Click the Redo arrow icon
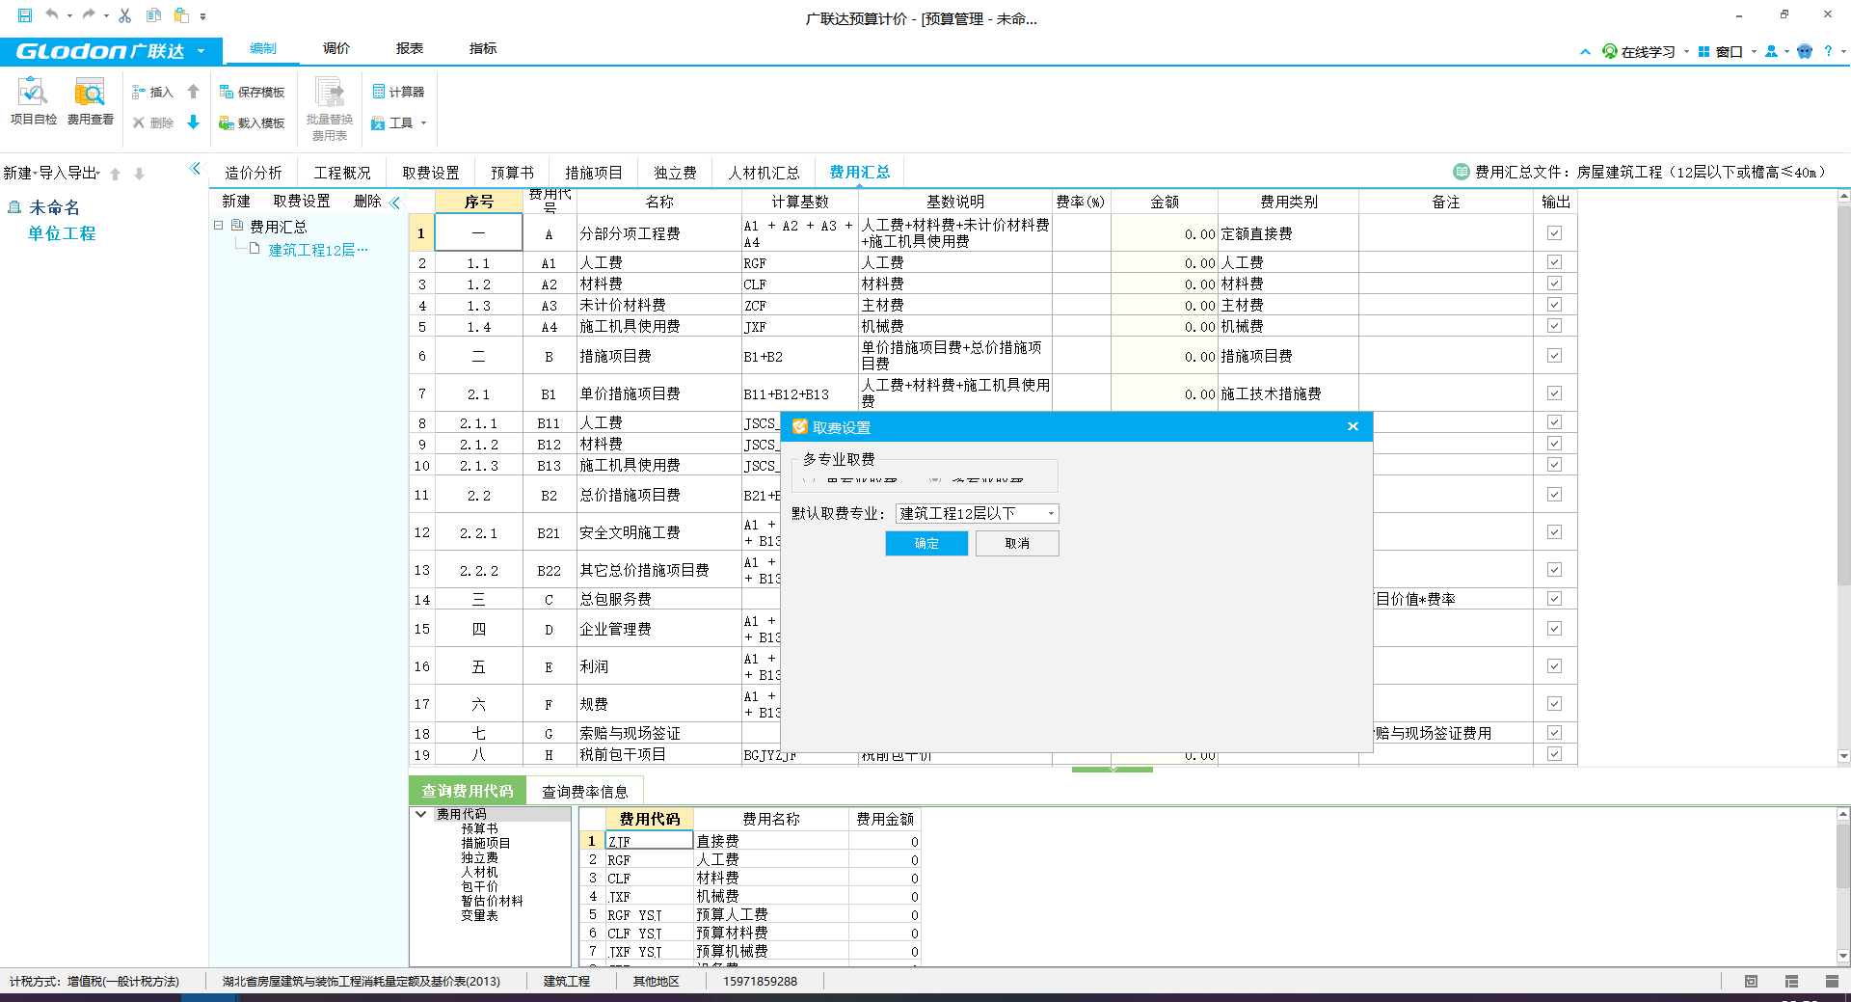The width and height of the screenshot is (1851, 1002). coord(89,14)
